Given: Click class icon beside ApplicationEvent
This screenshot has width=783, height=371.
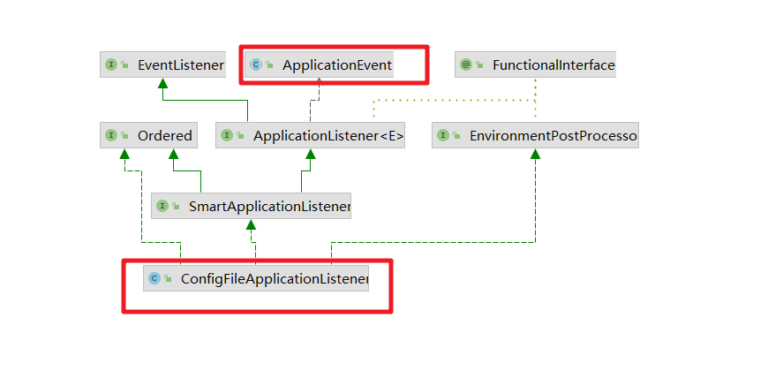Looking at the screenshot, I should (256, 64).
